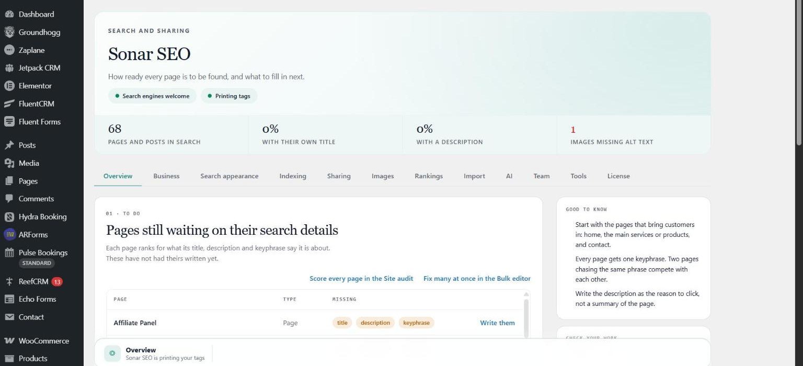
Task: Open the Search appearance tab
Action: [230, 176]
